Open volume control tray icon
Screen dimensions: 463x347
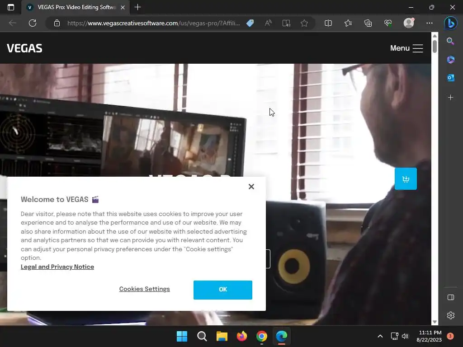tap(405, 336)
